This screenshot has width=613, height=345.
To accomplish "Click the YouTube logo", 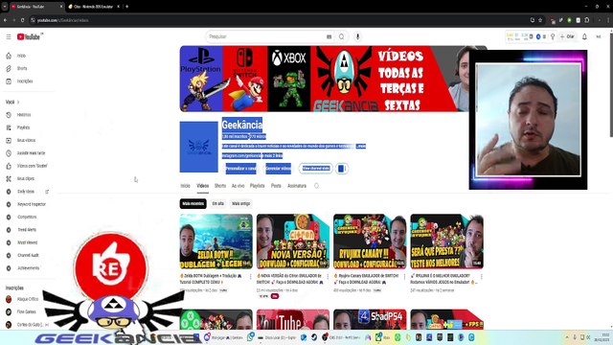I will [x=30, y=36].
